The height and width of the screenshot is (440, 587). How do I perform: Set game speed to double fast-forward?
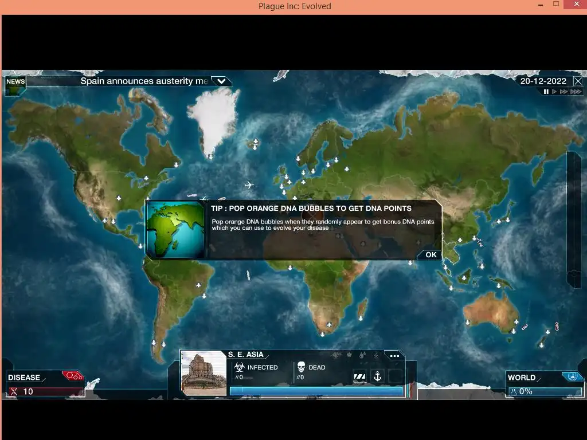563,92
